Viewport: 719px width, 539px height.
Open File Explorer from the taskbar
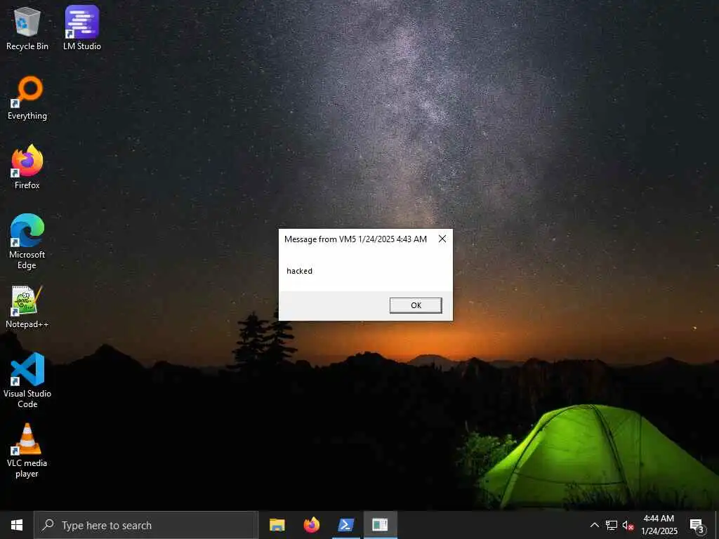(x=277, y=525)
